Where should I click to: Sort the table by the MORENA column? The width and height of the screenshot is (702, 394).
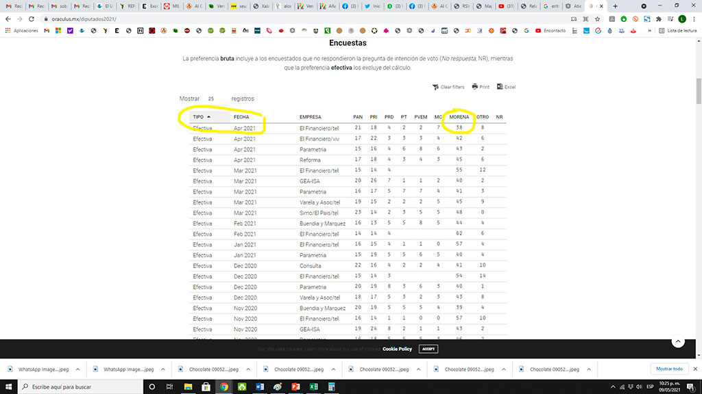(459, 117)
